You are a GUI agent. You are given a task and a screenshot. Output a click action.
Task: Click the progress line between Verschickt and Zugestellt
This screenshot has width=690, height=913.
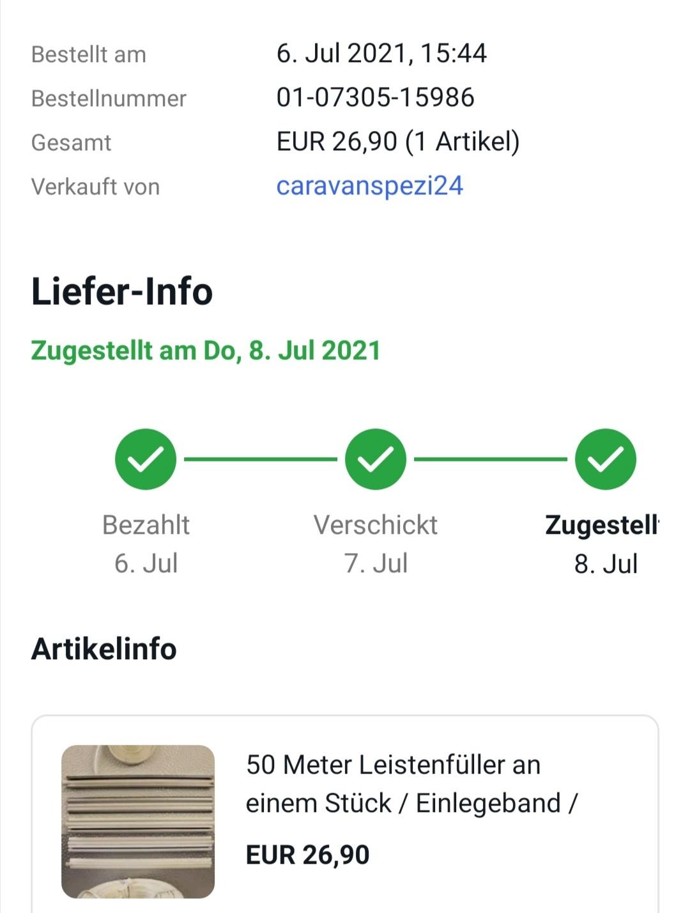[491, 459]
